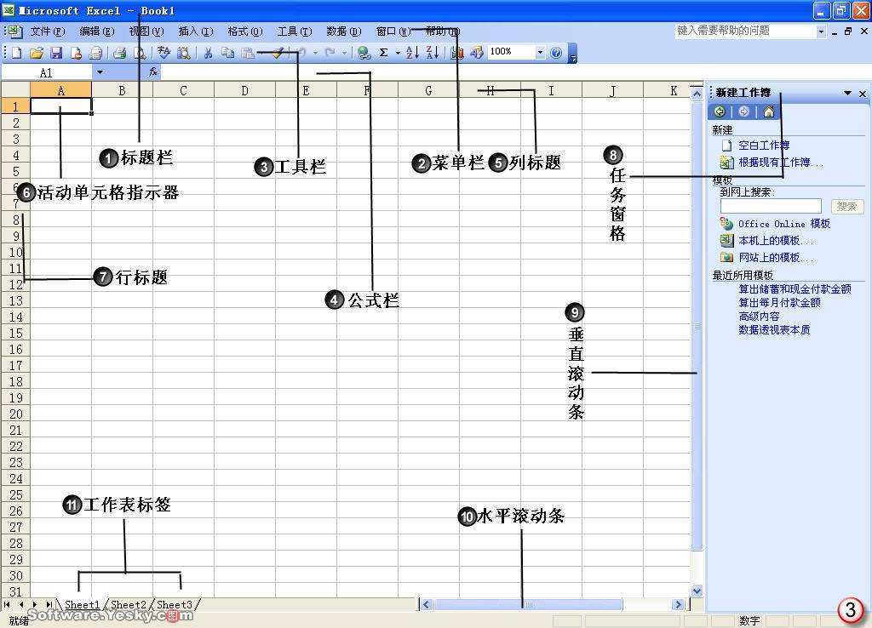The width and height of the screenshot is (872, 628).
Task: Click the Cut scissors icon
Action: coord(208,53)
